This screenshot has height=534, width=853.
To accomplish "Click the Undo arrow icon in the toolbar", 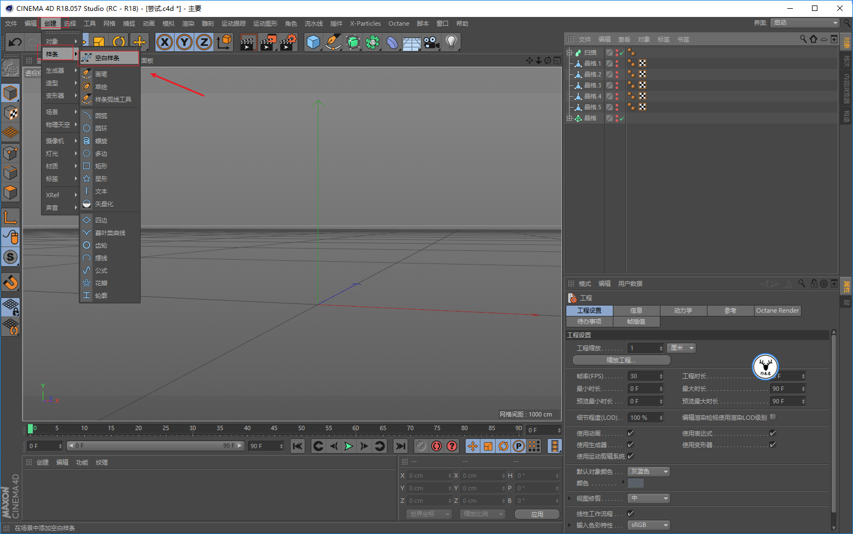I will coord(15,42).
